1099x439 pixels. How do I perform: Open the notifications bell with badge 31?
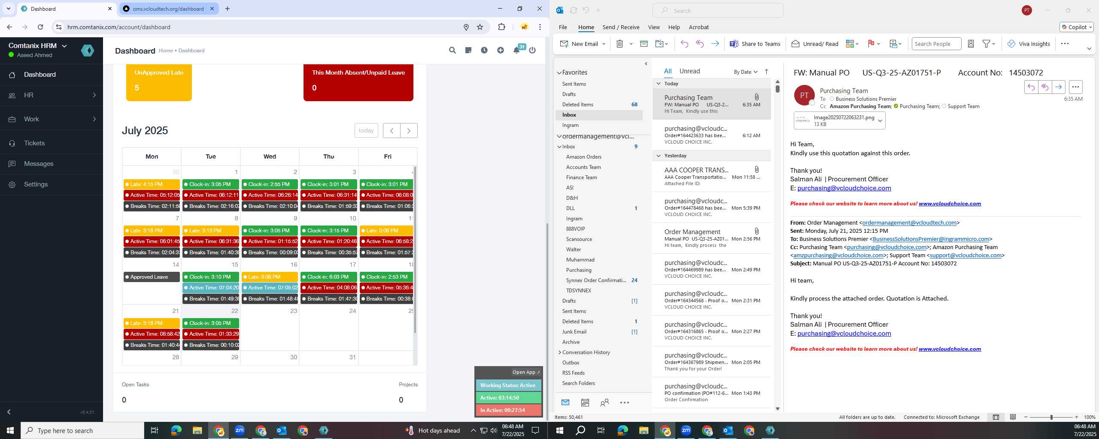coord(517,50)
